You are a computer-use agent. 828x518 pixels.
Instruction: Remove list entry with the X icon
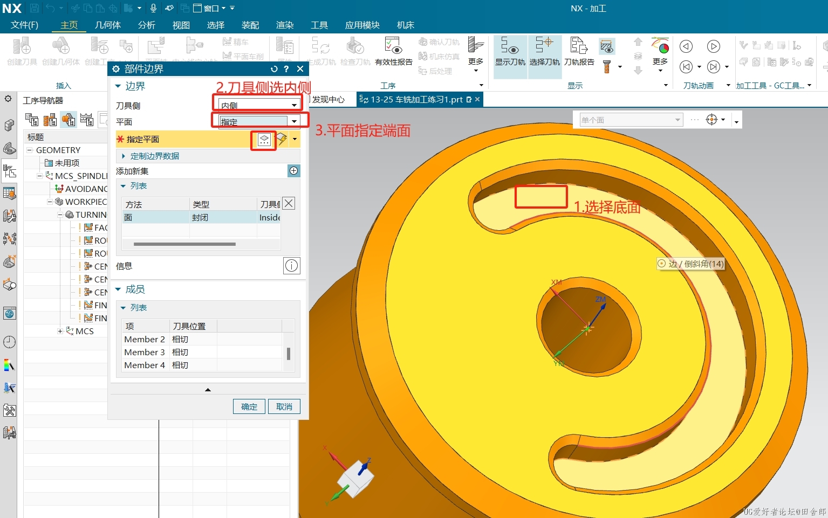tap(289, 203)
